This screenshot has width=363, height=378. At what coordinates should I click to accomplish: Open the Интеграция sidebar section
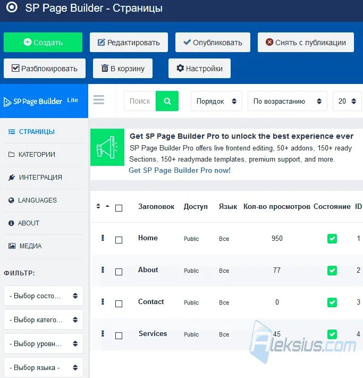coord(35,177)
